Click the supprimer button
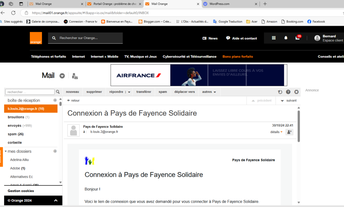The width and height of the screenshot is (344, 207). (x=94, y=92)
